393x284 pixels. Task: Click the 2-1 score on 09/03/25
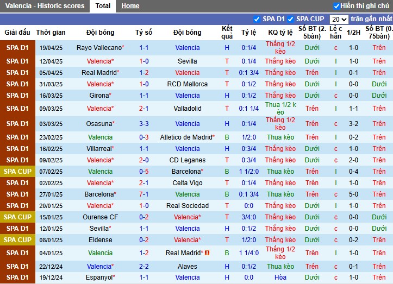144,109
